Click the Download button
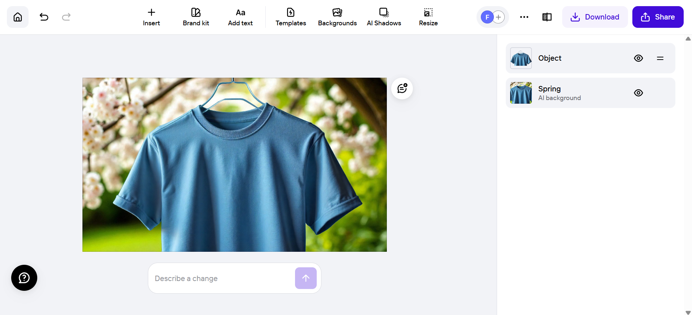The image size is (692, 315). (595, 17)
